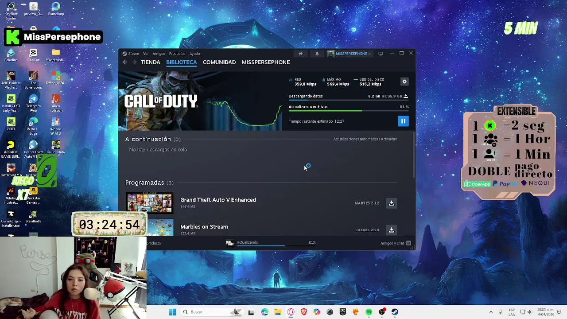The image size is (567, 319).
Task: Show hidden system tray icons
Action: [x=491, y=312]
